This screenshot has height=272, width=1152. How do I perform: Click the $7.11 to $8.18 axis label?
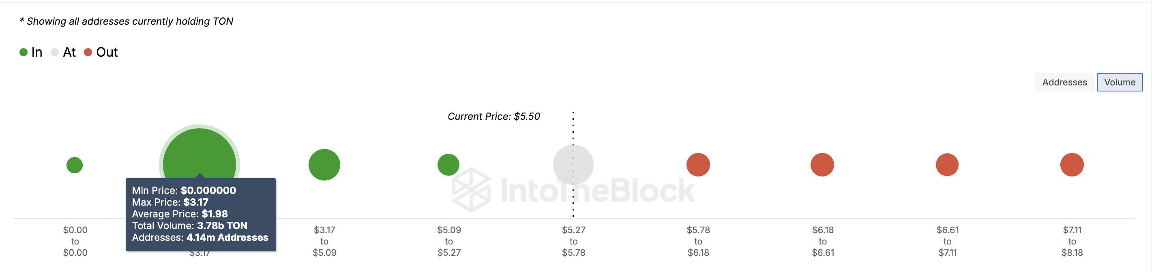(1072, 241)
